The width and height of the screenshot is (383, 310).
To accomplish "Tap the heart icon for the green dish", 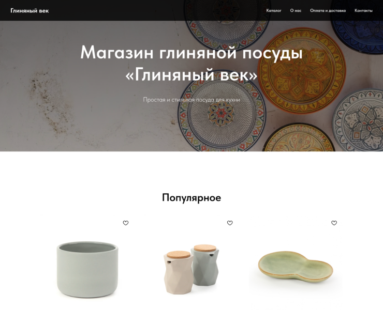I will click(334, 223).
